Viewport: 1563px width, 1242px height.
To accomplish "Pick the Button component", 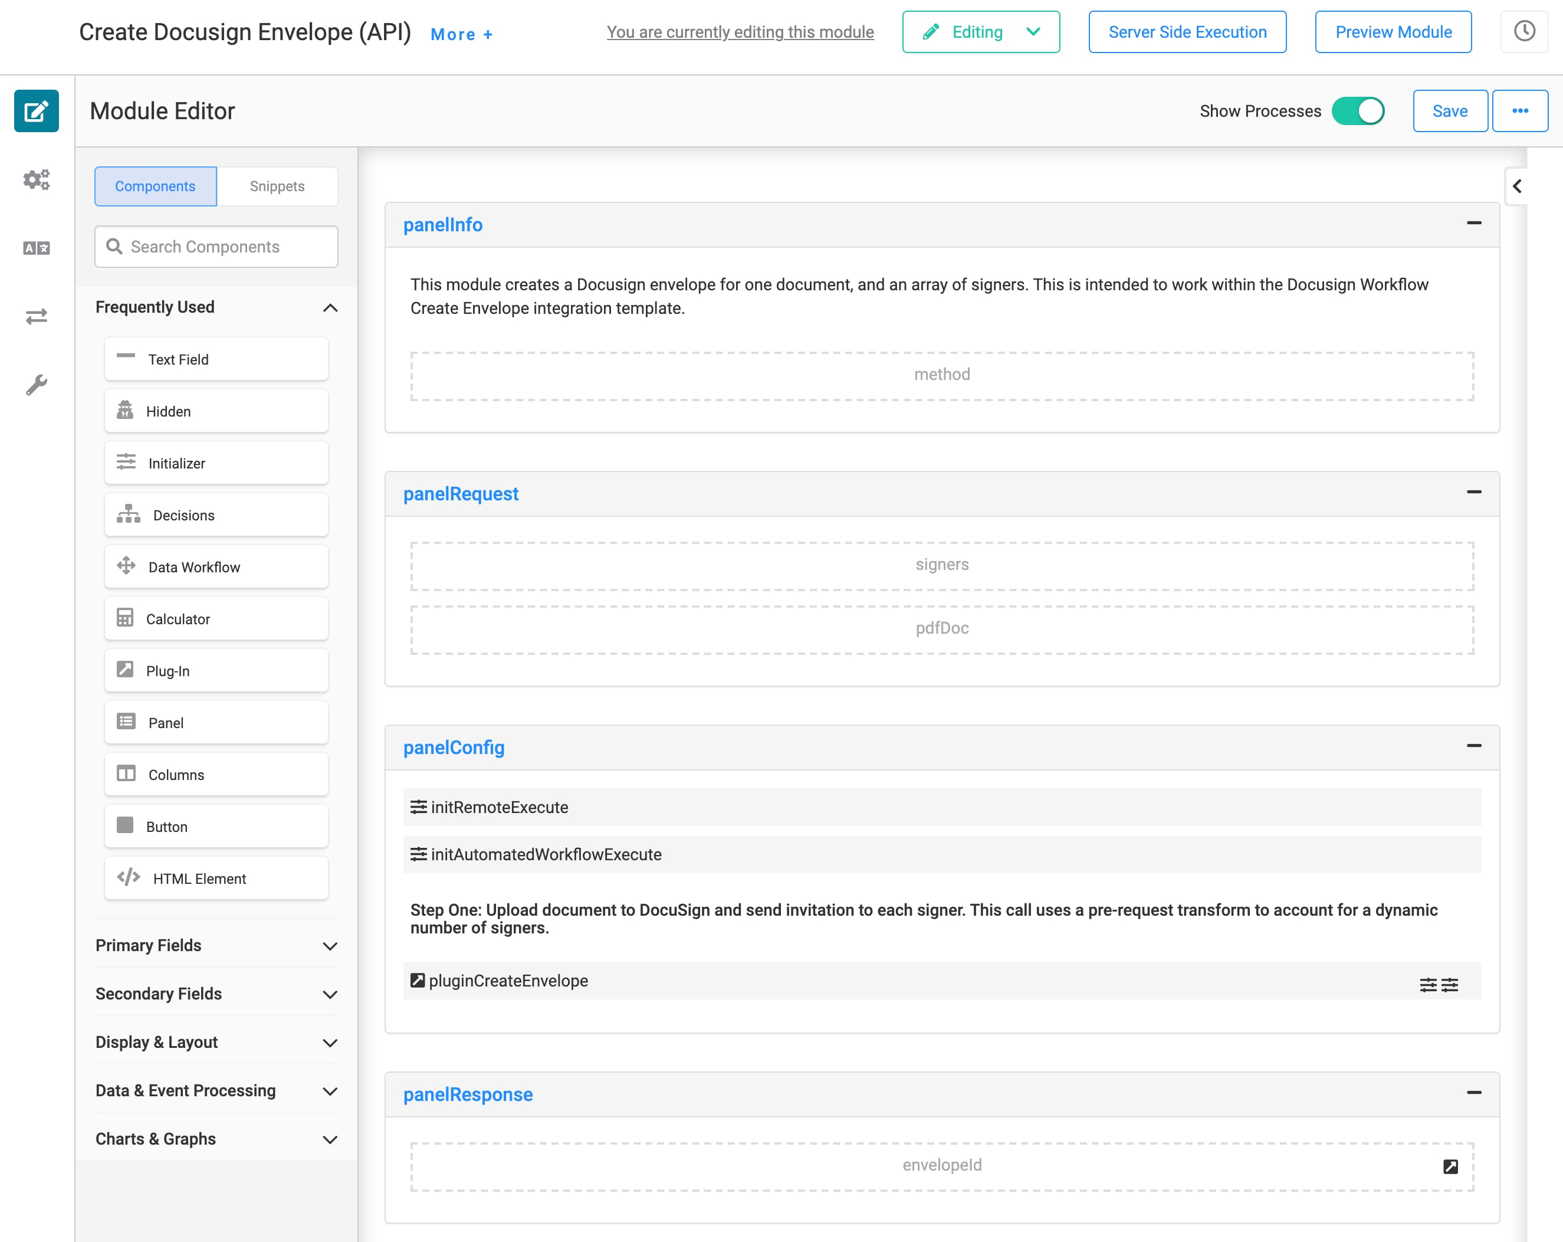I will (216, 827).
